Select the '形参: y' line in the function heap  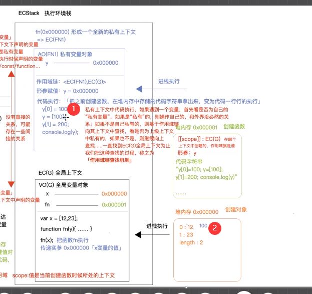(x=187, y=153)
